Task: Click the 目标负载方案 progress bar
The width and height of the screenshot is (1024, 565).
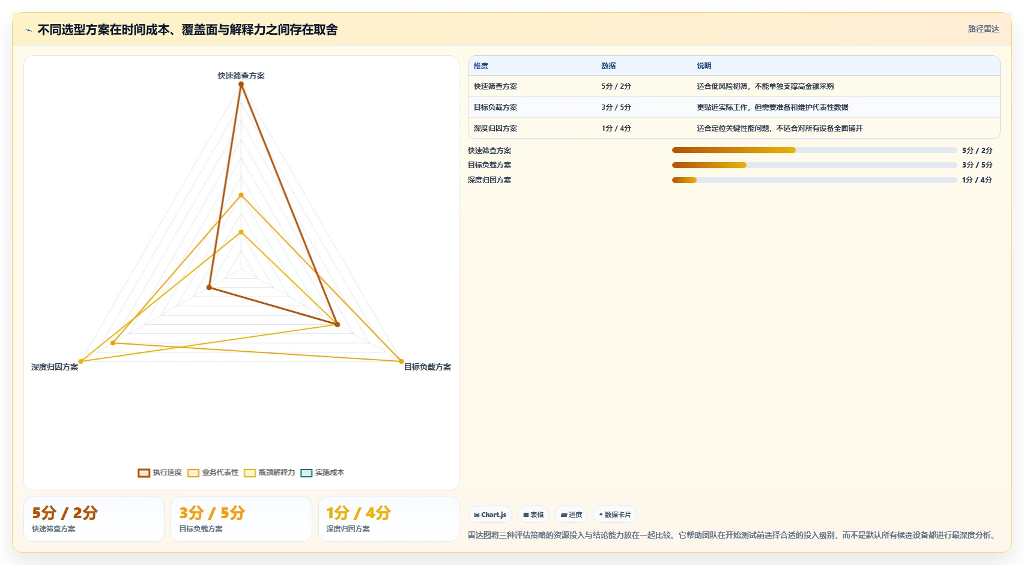Action: pyautogui.click(x=814, y=165)
